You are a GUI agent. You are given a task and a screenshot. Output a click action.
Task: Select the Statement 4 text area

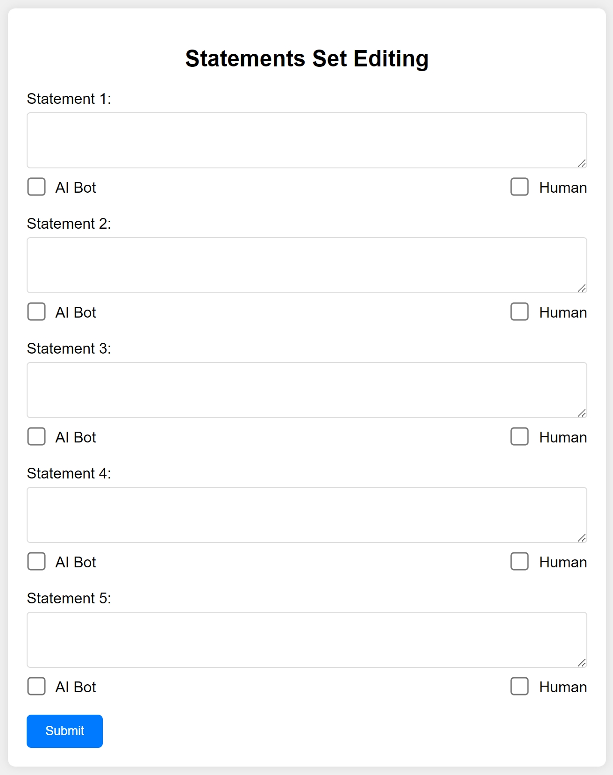click(306, 514)
